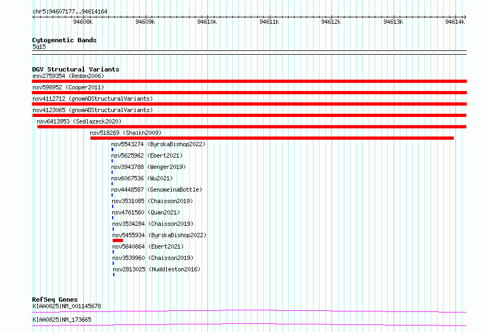Click the 5q15 cytogenetic band label

pyautogui.click(x=40, y=47)
